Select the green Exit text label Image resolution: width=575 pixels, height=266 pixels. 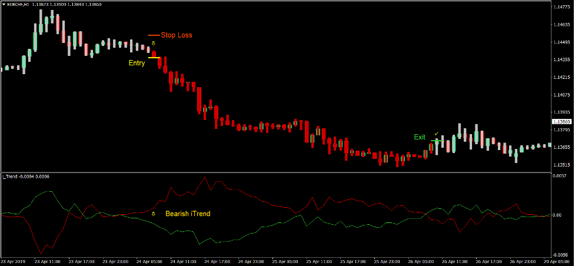420,137
